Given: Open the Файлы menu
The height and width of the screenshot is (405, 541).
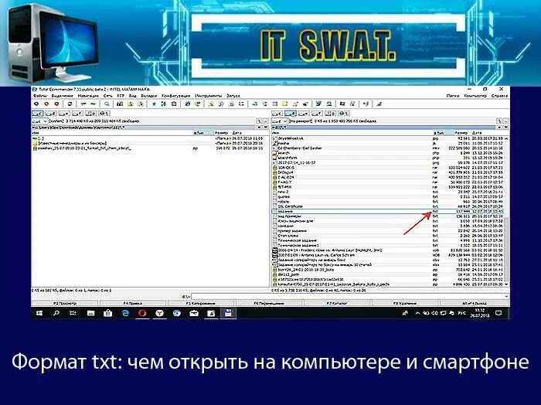Looking at the screenshot, I should 40,96.
